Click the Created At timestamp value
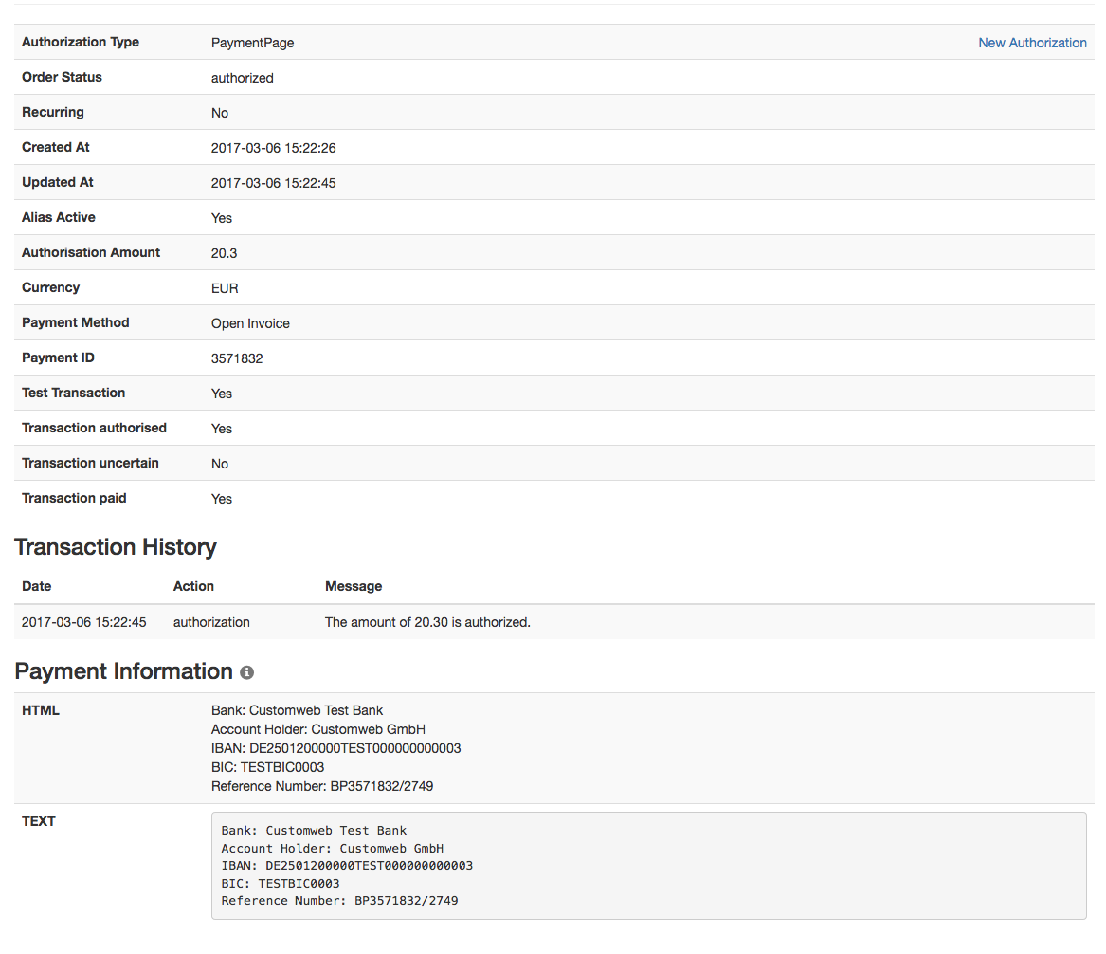Screen dimensions: 1106x954 click(x=273, y=148)
